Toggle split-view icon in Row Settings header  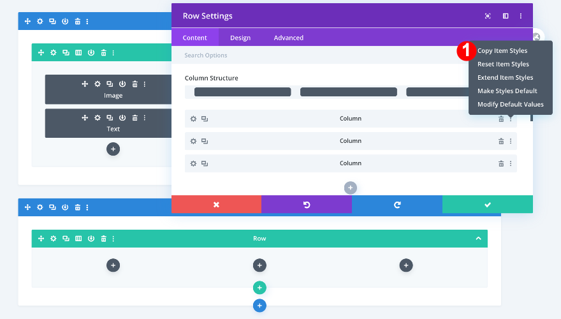(x=506, y=16)
